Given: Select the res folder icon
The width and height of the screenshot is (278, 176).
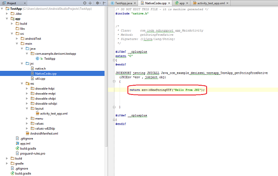Looking at the screenshot, I should coord(27,83).
